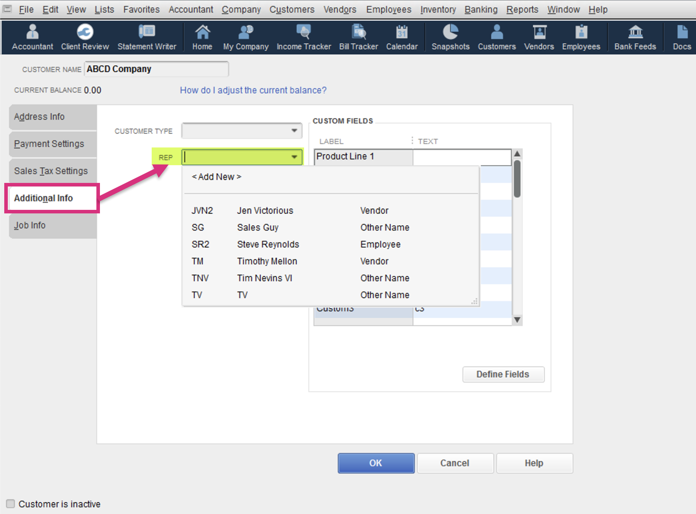696x514 pixels.
Task: Check the Customer is inactive box
Action: click(x=11, y=504)
